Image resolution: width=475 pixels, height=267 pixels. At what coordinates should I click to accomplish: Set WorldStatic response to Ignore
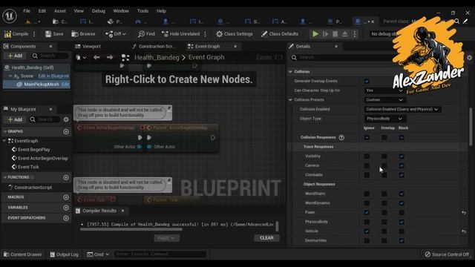click(367, 194)
